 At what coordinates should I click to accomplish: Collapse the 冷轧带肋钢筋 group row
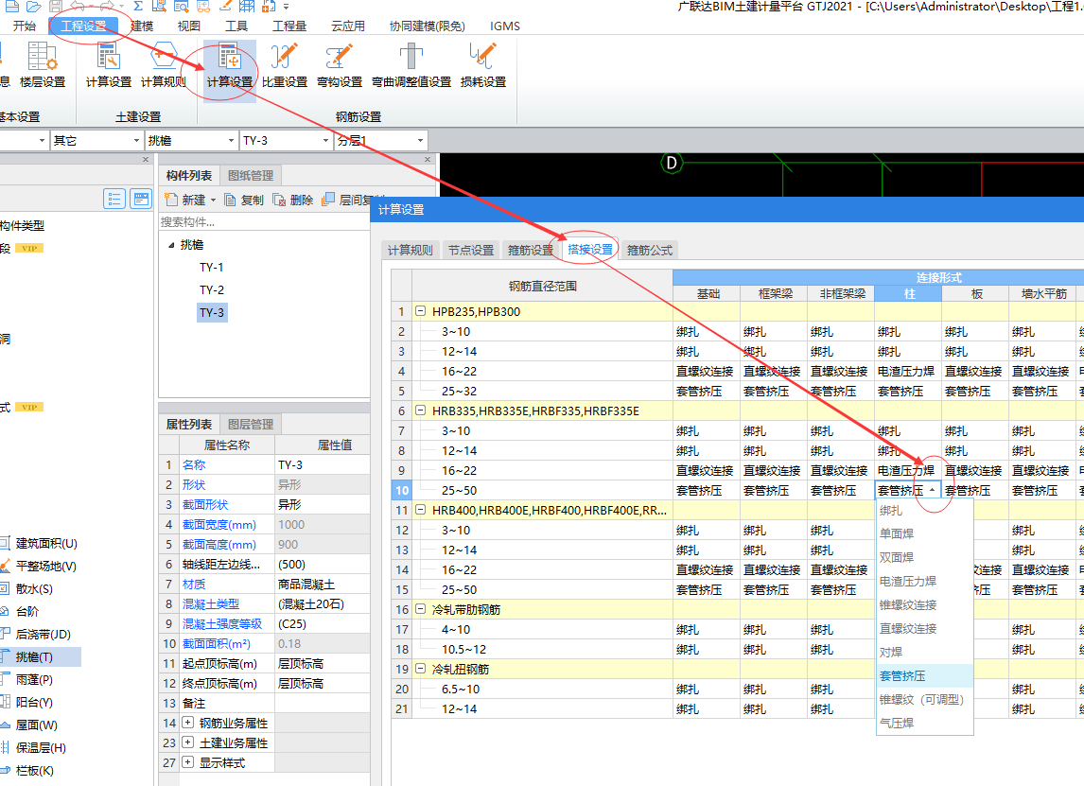[420, 609]
